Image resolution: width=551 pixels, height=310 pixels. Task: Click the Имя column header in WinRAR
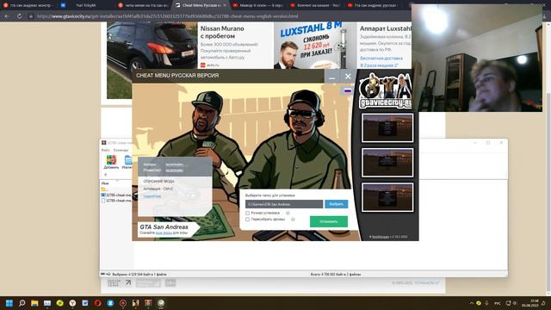click(x=105, y=183)
